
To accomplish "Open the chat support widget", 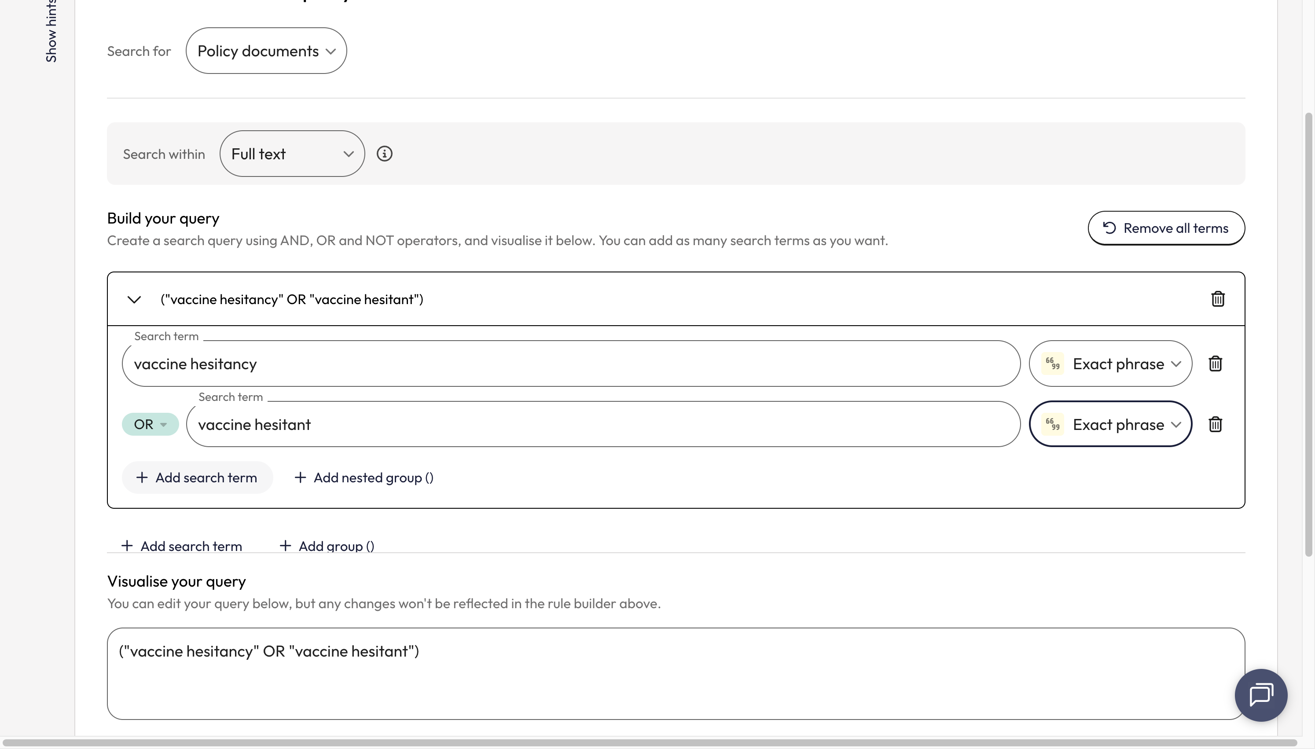I will pyautogui.click(x=1260, y=695).
